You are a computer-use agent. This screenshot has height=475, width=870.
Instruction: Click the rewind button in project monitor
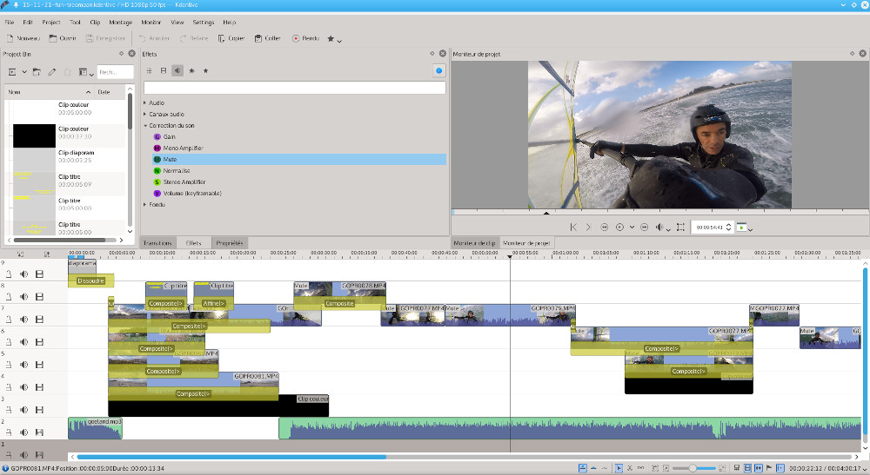click(x=605, y=227)
